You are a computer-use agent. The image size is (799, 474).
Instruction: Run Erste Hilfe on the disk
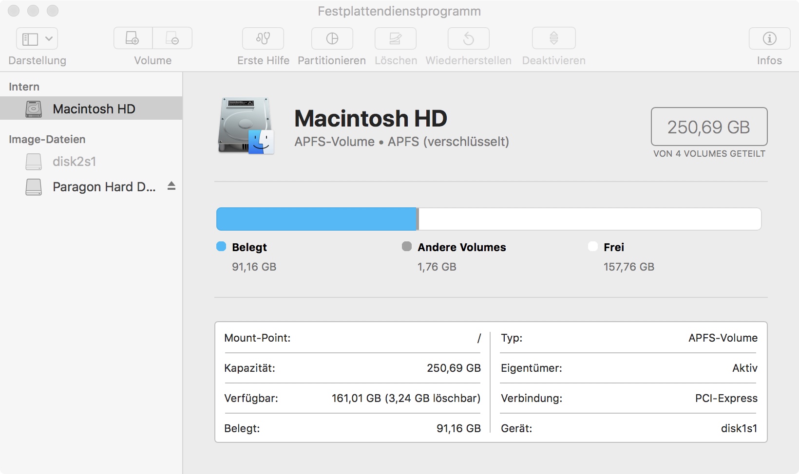pyautogui.click(x=263, y=39)
